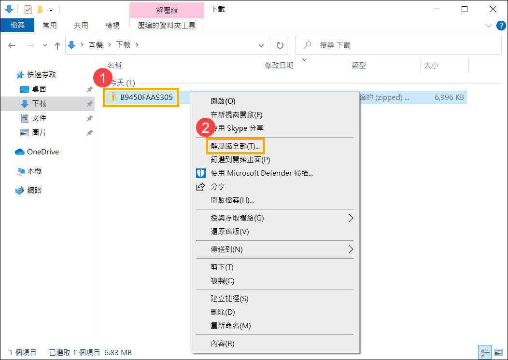The image size is (508, 360).
Task: Navigate to the parent folder via the up arrow
Action: 57,45
